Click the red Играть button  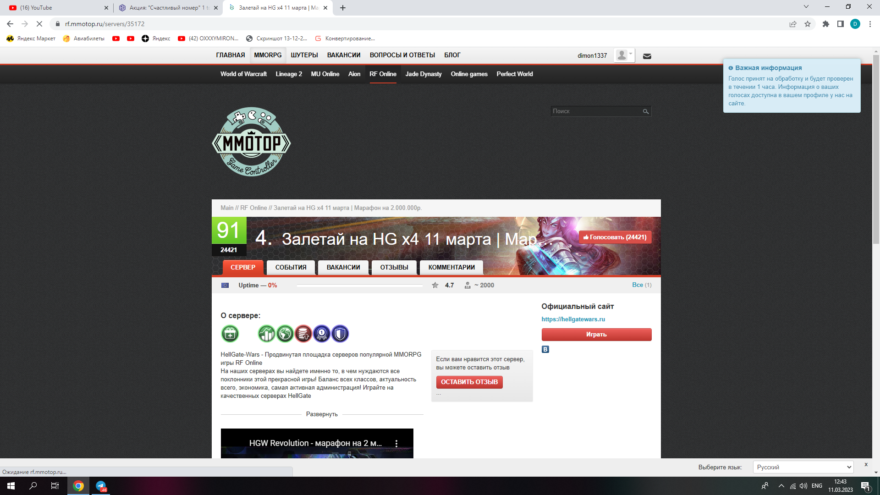[596, 334]
